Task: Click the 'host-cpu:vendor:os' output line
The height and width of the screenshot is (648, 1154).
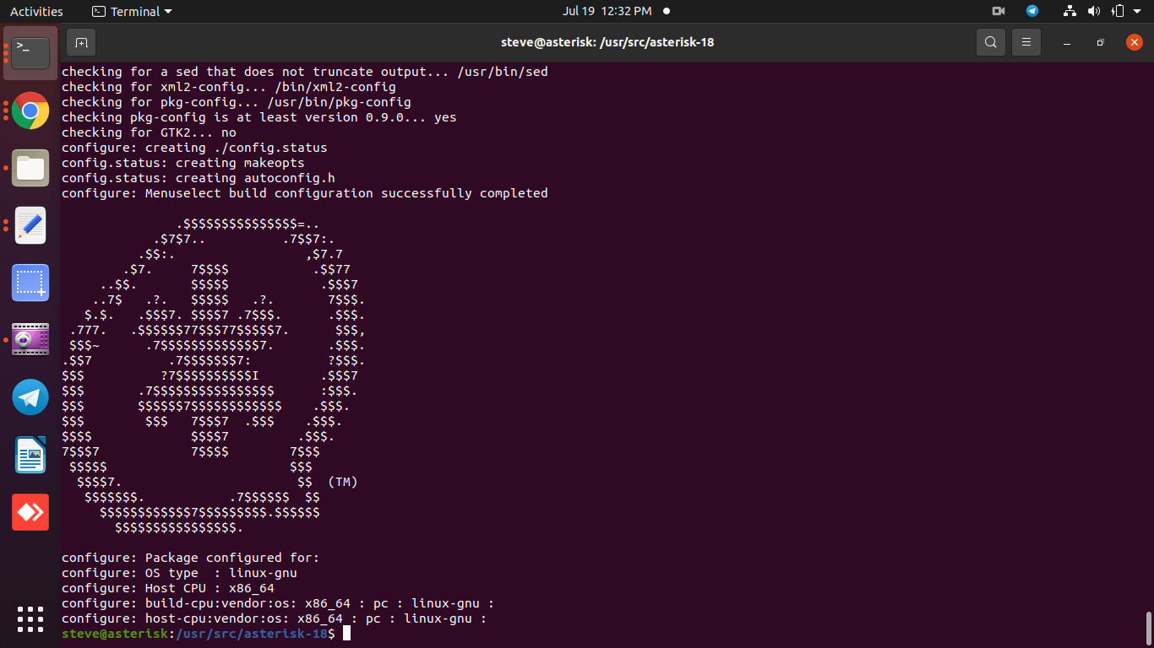Action: click(274, 618)
